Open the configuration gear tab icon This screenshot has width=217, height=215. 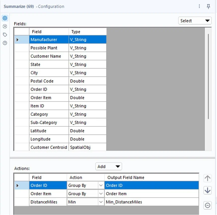coord(5,18)
